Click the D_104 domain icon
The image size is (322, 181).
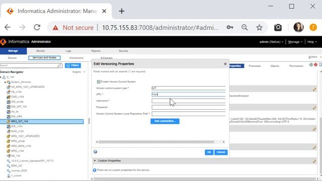click(x=4, y=77)
